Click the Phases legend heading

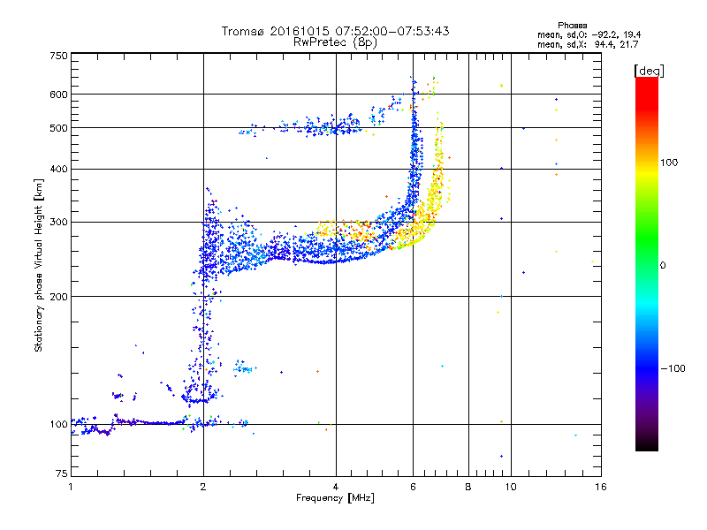coord(572,26)
